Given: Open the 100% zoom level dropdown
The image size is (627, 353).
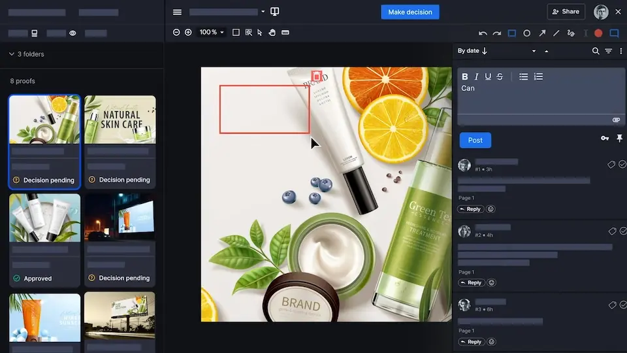Looking at the screenshot, I should (x=211, y=32).
